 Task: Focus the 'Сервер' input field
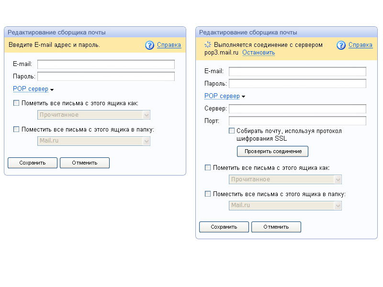(x=297, y=109)
